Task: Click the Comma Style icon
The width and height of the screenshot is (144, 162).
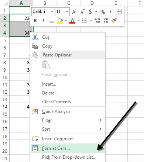Action: tap(110, 12)
